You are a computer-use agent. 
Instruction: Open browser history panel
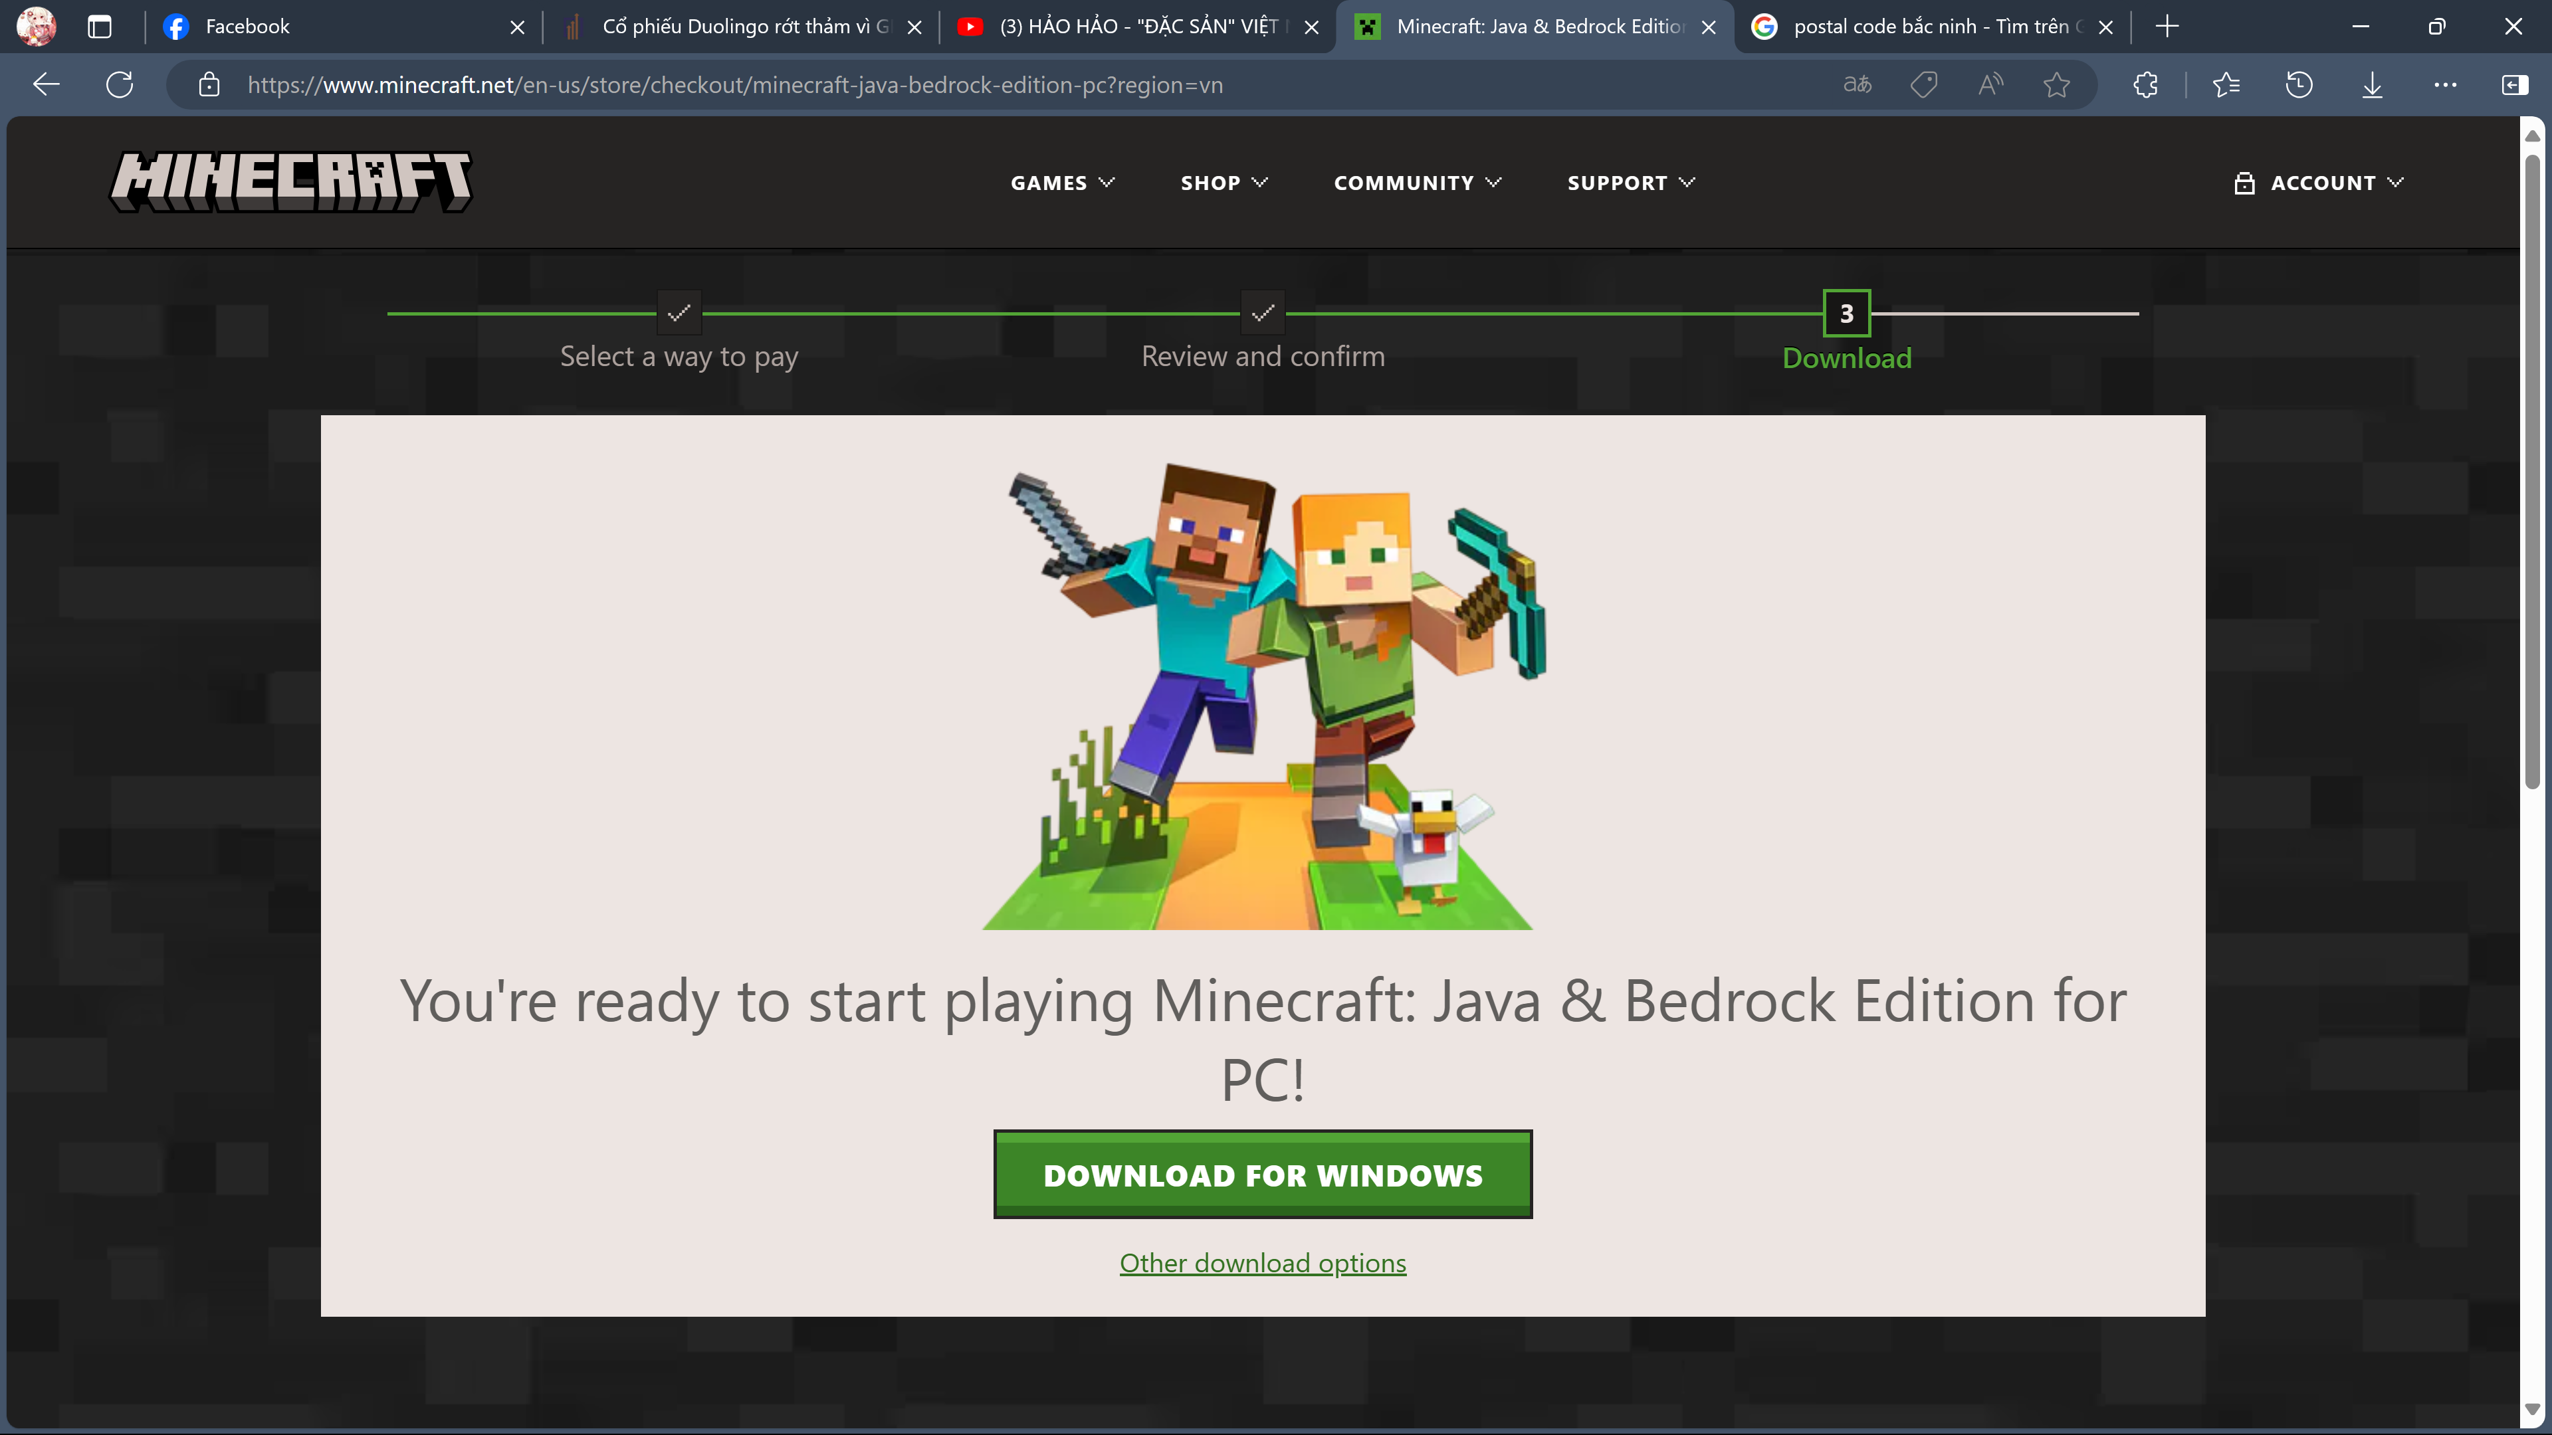[2299, 85]
